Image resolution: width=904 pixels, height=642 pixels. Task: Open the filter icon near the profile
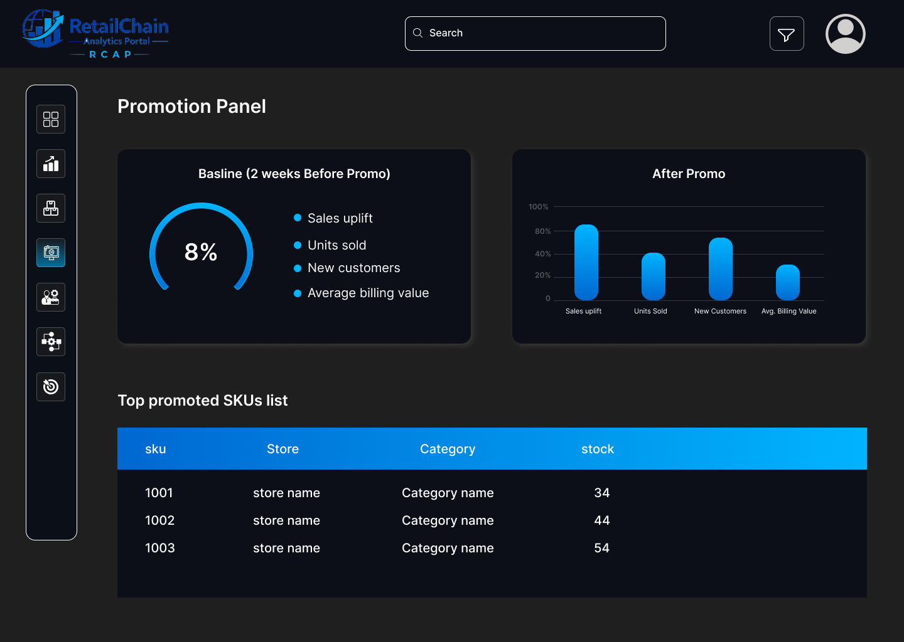(x=787, y=33)
